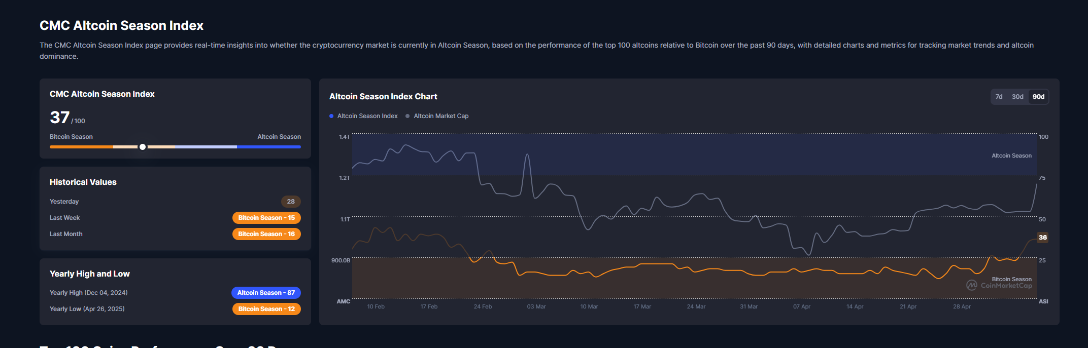Click the 03 Mar date on chart axis
1088x348 pixels.
pyautogui.click(x=536, y=306)
